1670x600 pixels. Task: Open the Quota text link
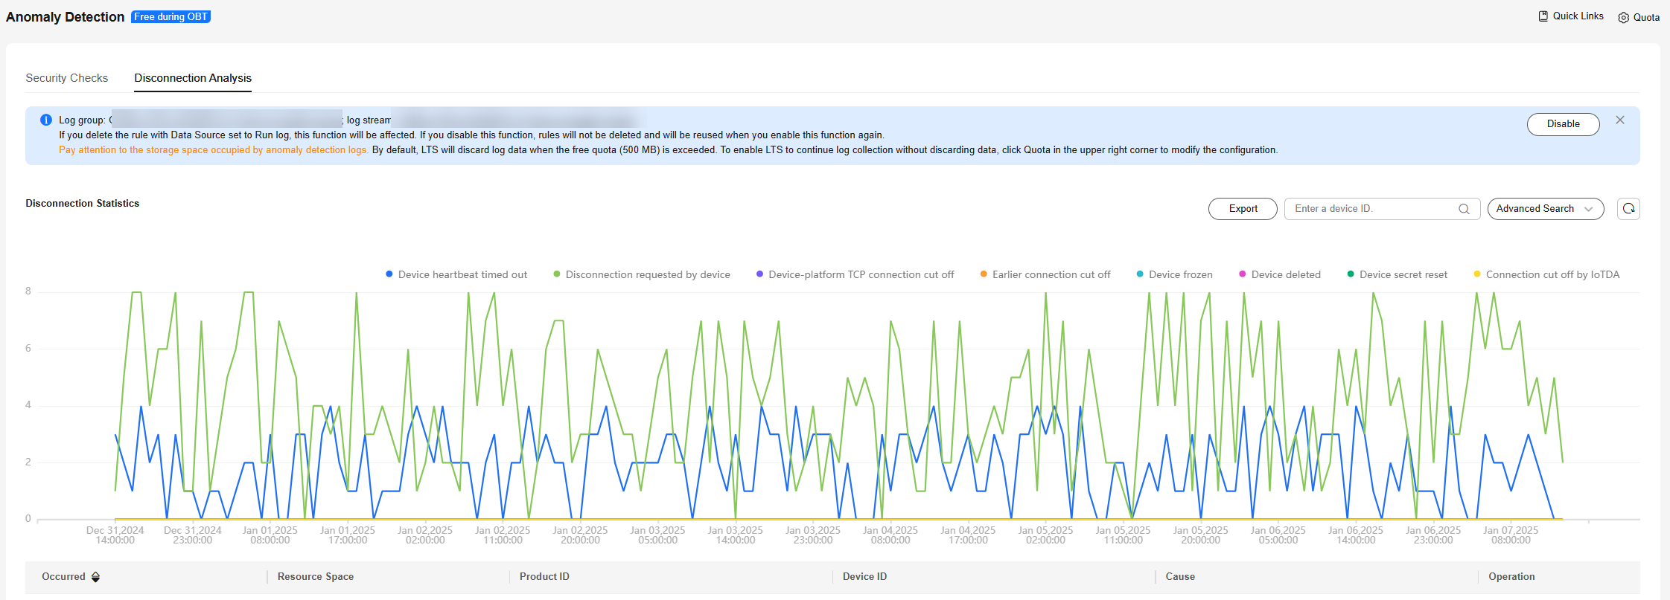coord(1646,18)
